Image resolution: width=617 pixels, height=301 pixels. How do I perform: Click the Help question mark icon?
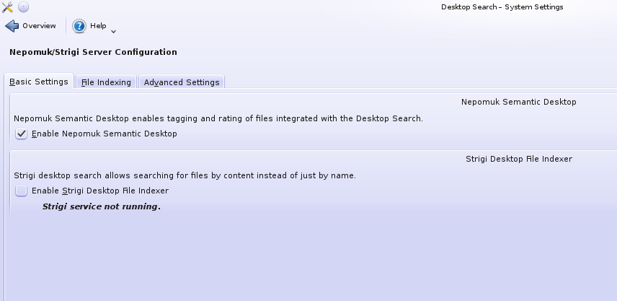[79, 26]
